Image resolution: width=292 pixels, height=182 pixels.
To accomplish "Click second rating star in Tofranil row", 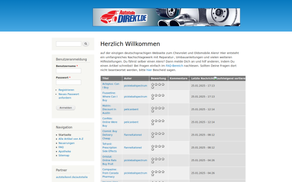I will click(156, 146).
